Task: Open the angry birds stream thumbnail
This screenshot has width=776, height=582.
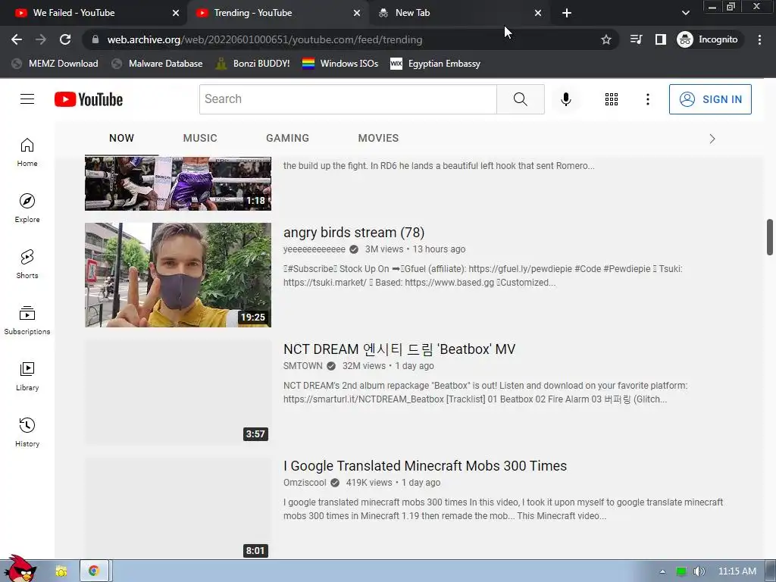Action: 178,274
